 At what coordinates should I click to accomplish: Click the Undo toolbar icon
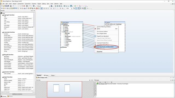click(x=13, y=6)
